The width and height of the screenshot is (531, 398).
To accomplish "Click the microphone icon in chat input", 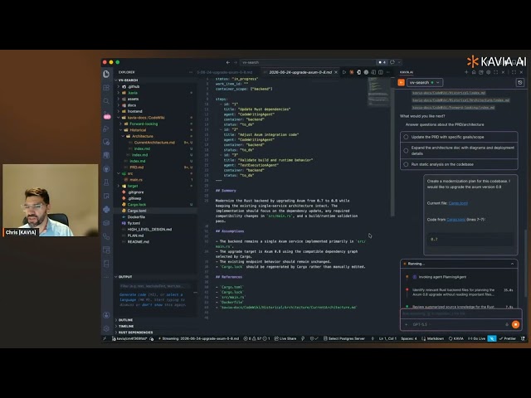I will [x=507, y=324].
